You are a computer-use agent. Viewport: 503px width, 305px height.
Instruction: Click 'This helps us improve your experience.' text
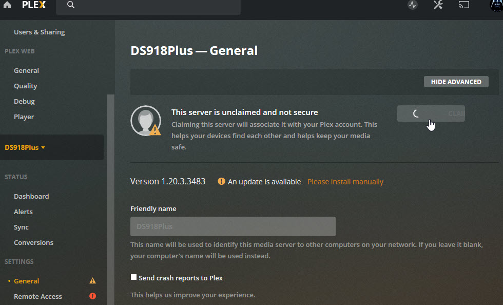(x=193, y=295)
